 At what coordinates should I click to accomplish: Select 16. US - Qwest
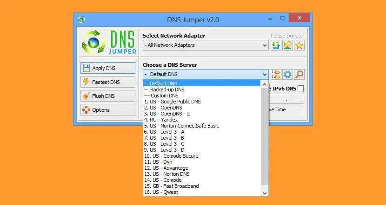pyautogui.click(x=202, y=192)
